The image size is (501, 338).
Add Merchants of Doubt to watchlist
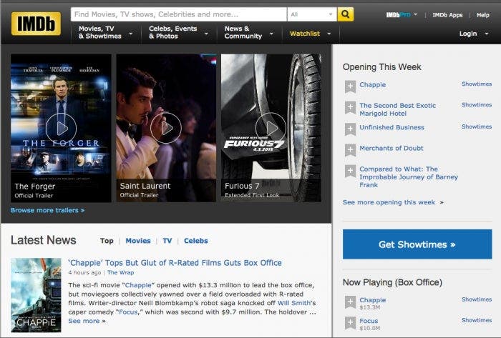350,150
